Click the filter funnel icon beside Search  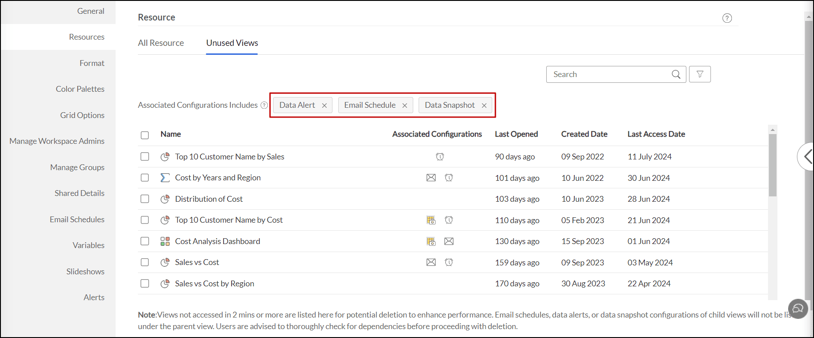[x=700, y=74]
